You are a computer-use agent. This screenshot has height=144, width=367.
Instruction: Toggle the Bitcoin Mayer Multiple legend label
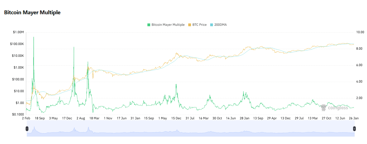point(168,25)
